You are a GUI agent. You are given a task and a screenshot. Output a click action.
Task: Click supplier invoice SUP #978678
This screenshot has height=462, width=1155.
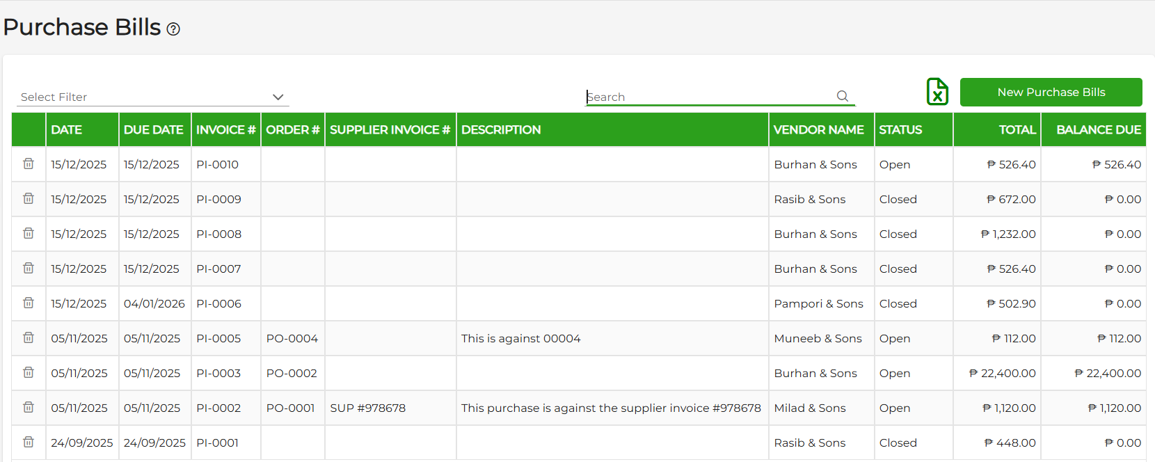pyautogui.click(x=367, y=408)
